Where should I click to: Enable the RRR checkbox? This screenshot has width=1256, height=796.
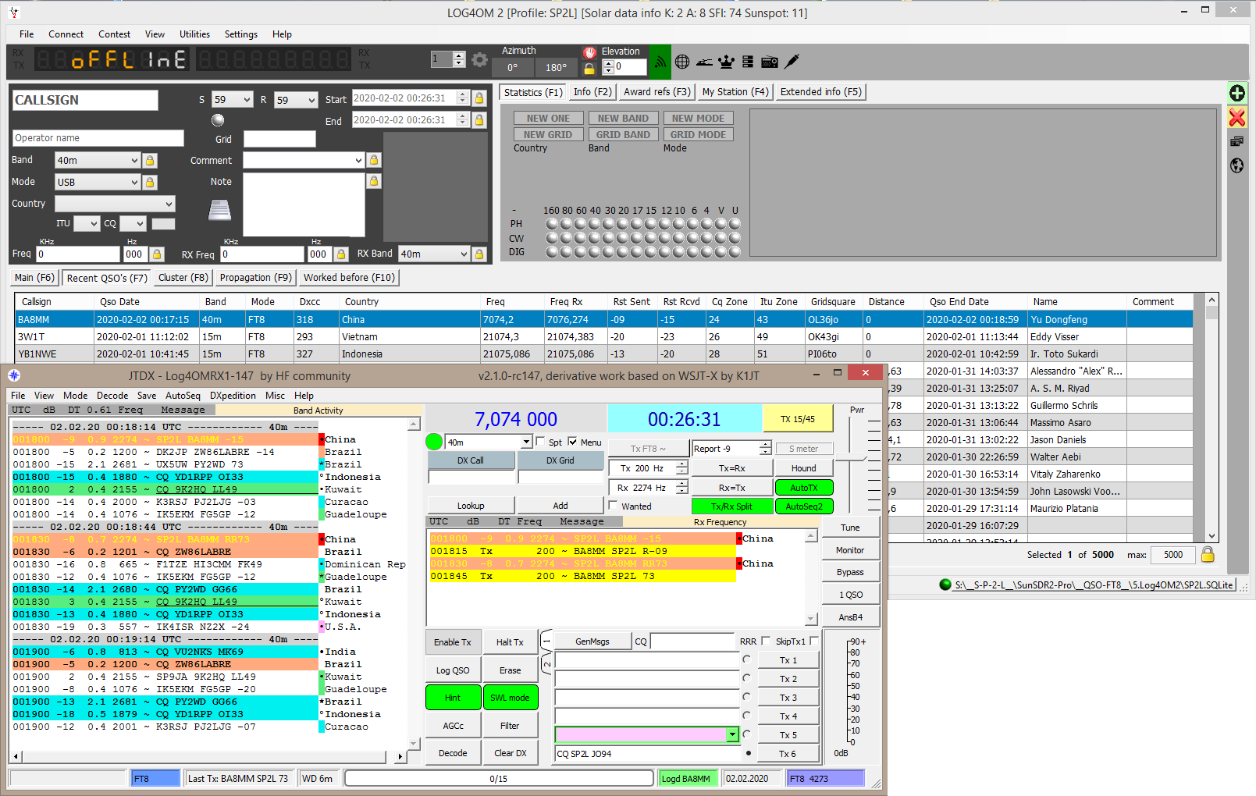click(x=766, y=641)
